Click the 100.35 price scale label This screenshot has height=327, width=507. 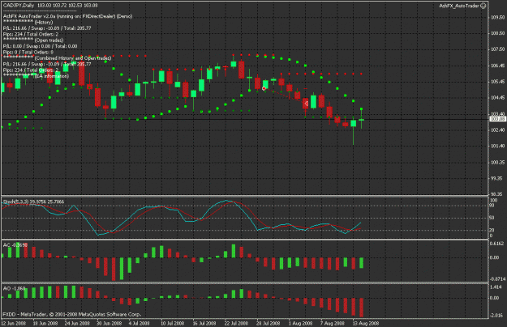(x=498, y=162)
